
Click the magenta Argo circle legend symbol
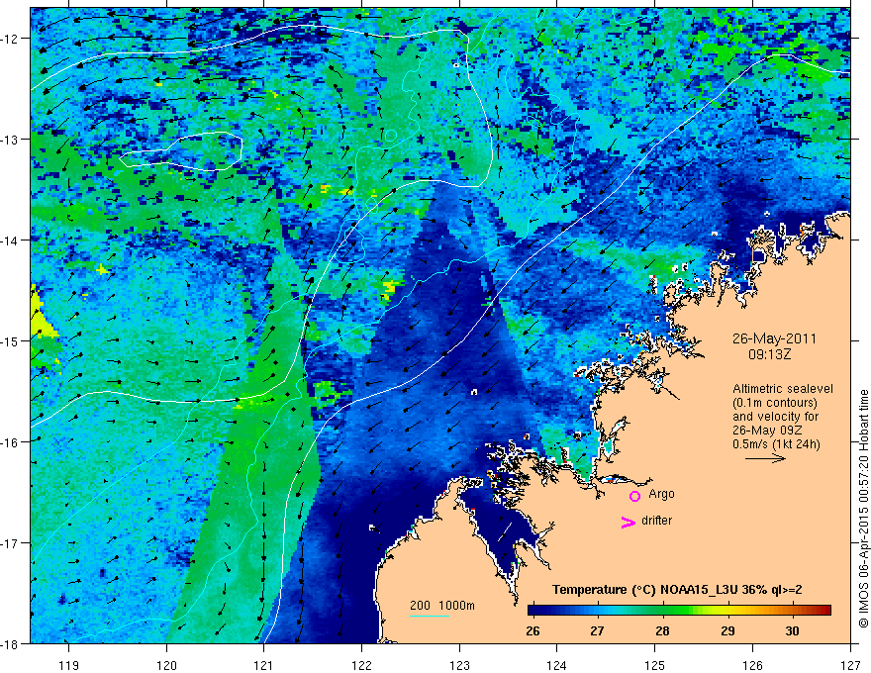pos(634,496)
